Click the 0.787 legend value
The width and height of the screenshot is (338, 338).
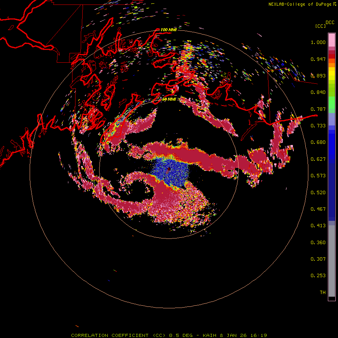tap(318, 109)
